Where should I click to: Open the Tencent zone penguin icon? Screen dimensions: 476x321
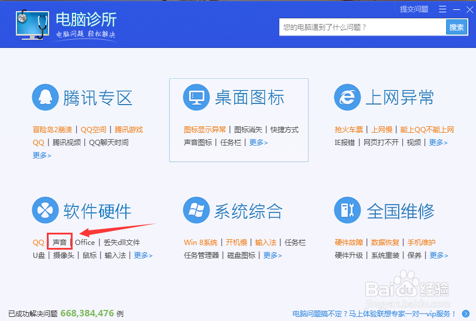coord(45,97)
